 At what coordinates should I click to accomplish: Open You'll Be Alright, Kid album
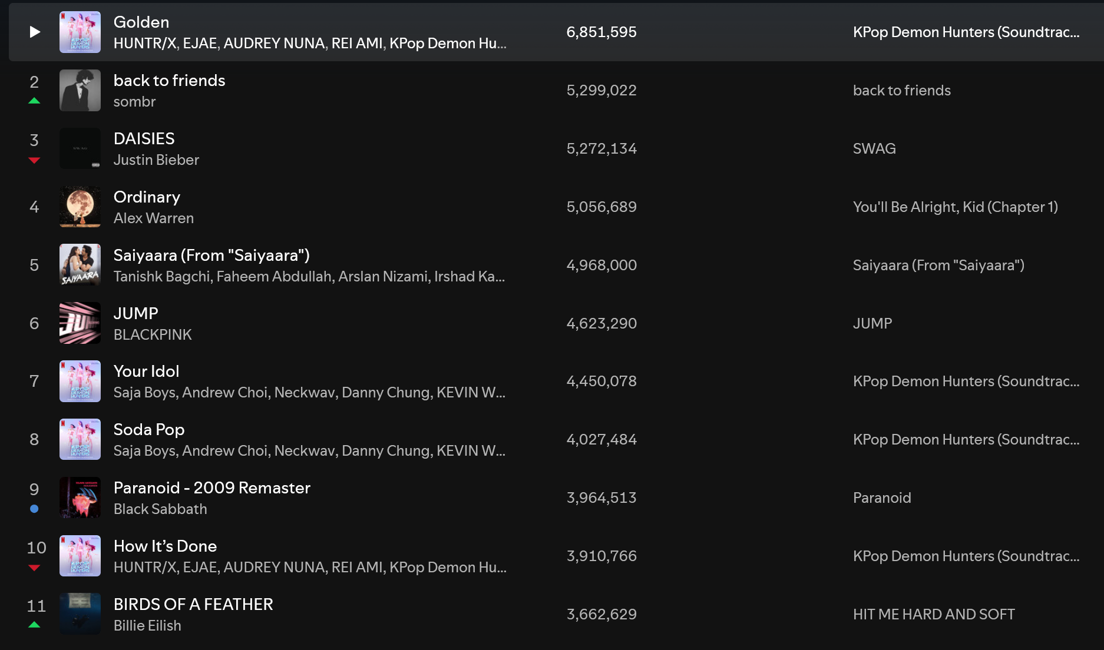956,207
